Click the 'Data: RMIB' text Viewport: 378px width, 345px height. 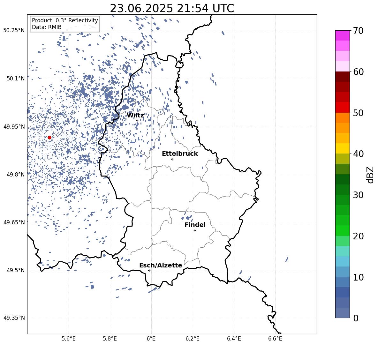click(47, 27)
